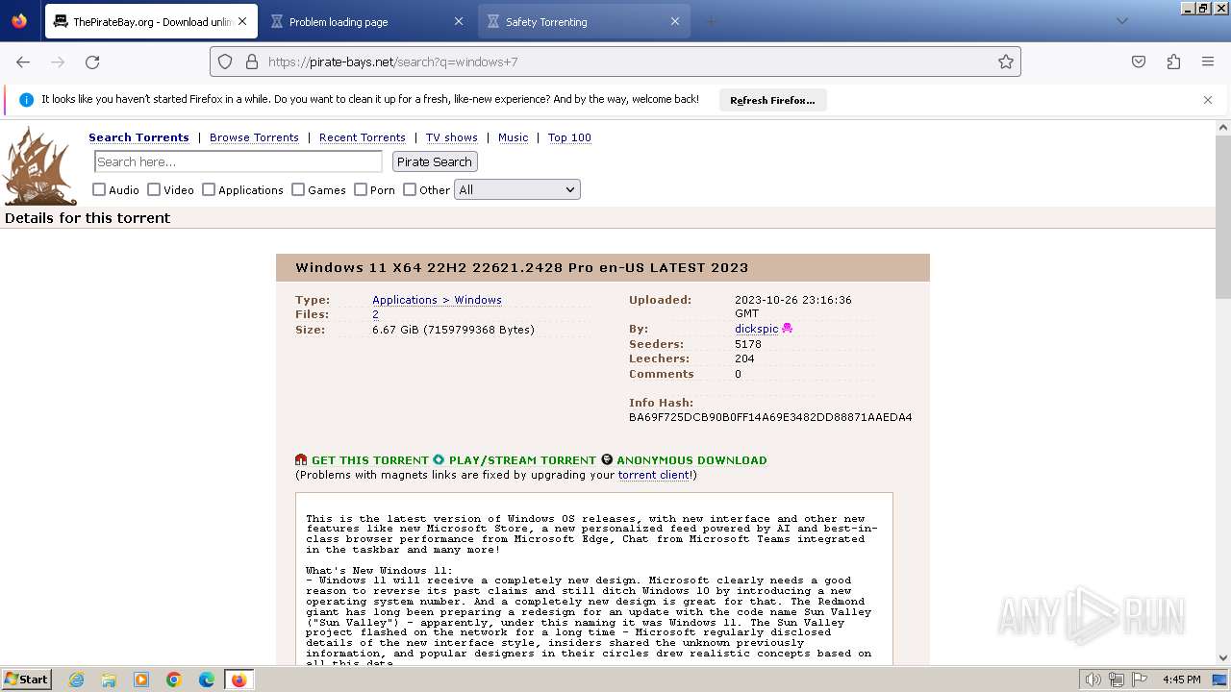Open File Explorer from the taskbar
Screen dimensions: 1231x692
pos(109,680)
